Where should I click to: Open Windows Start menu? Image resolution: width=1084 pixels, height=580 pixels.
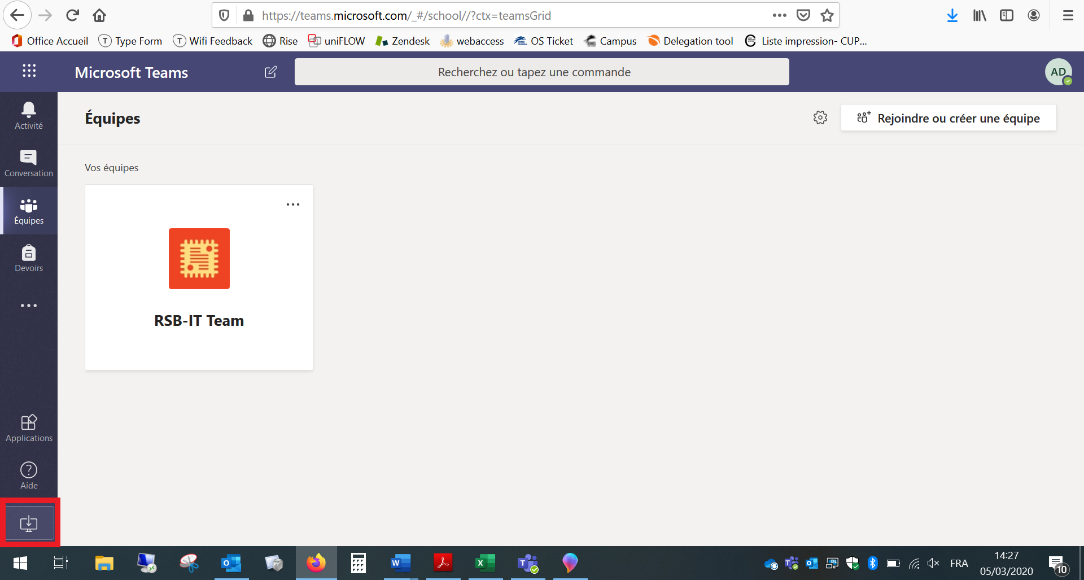[x=20, y=563]
